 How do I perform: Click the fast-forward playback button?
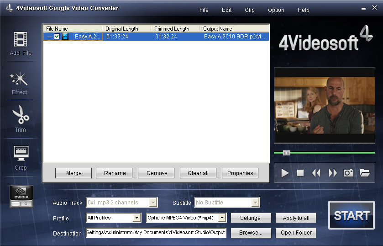(x=333, y=173)
